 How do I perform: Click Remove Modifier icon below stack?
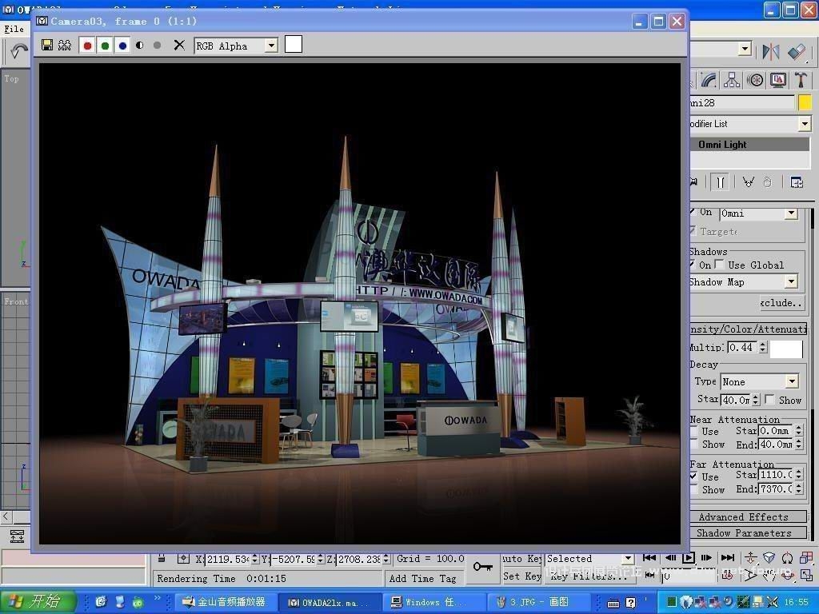pyautogui.click(x=767, y=182)
